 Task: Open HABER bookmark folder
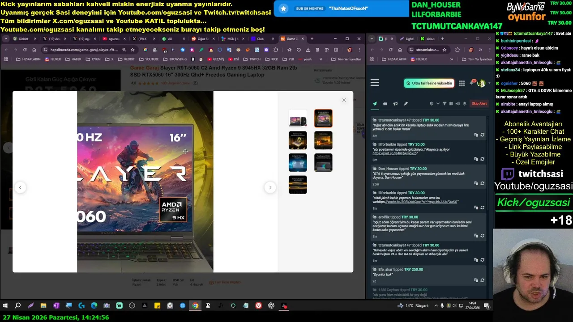coord(73,59)
